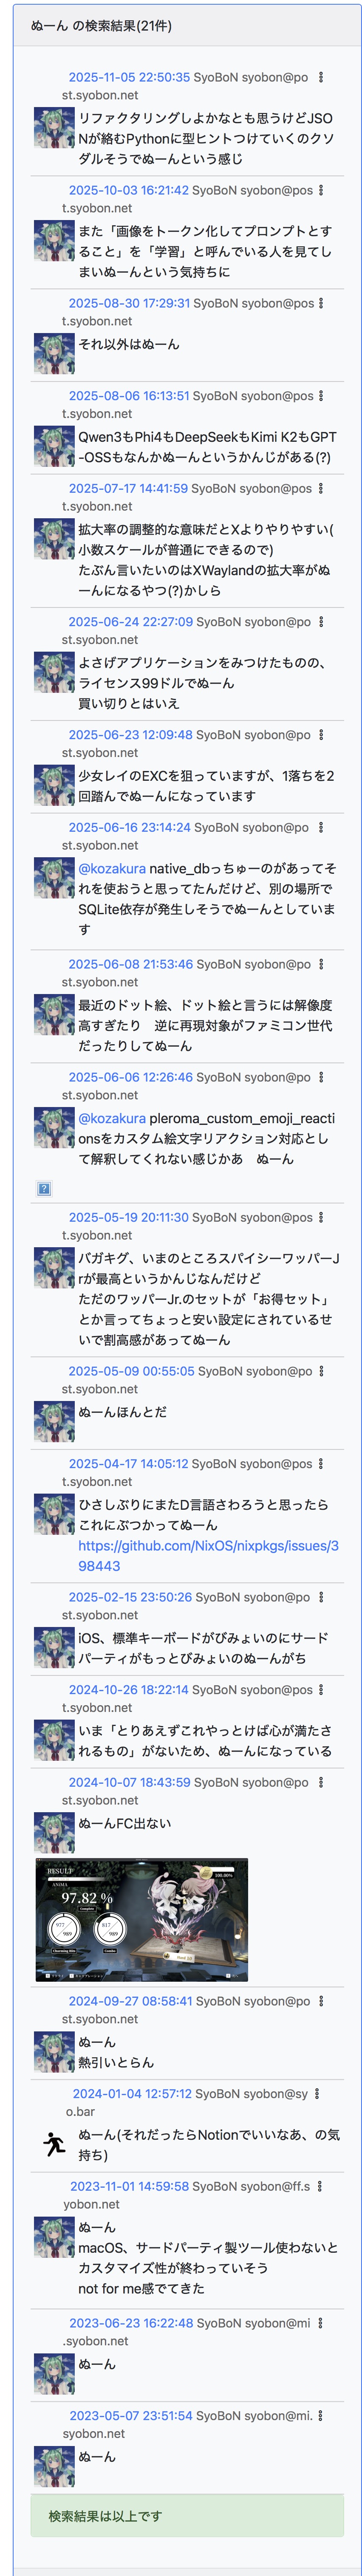
Task: Click the 検索結果は以上です notice box
Action: 187,2515
